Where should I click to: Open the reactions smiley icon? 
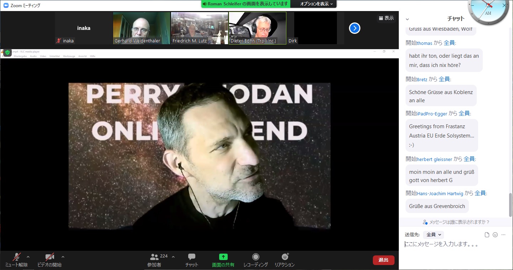(285, 257)
